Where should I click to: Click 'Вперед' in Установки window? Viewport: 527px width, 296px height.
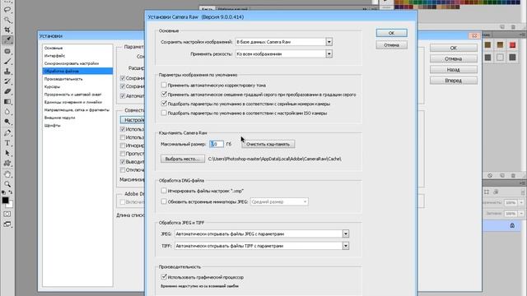tap(454, 81)
